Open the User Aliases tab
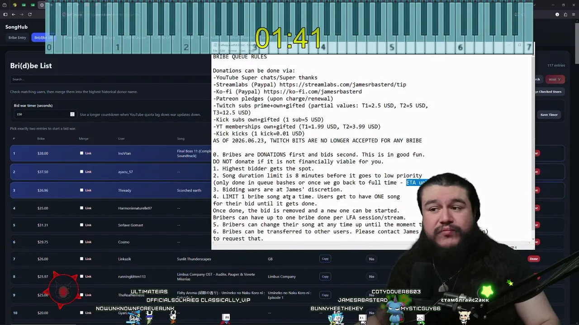Screen dimensions: 579x325 coord(212,37)
